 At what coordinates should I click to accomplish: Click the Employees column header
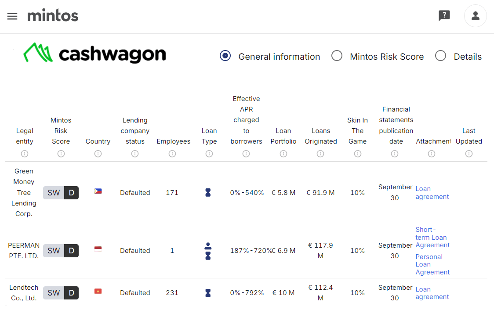pyautogui.click(x=173, y=141)
